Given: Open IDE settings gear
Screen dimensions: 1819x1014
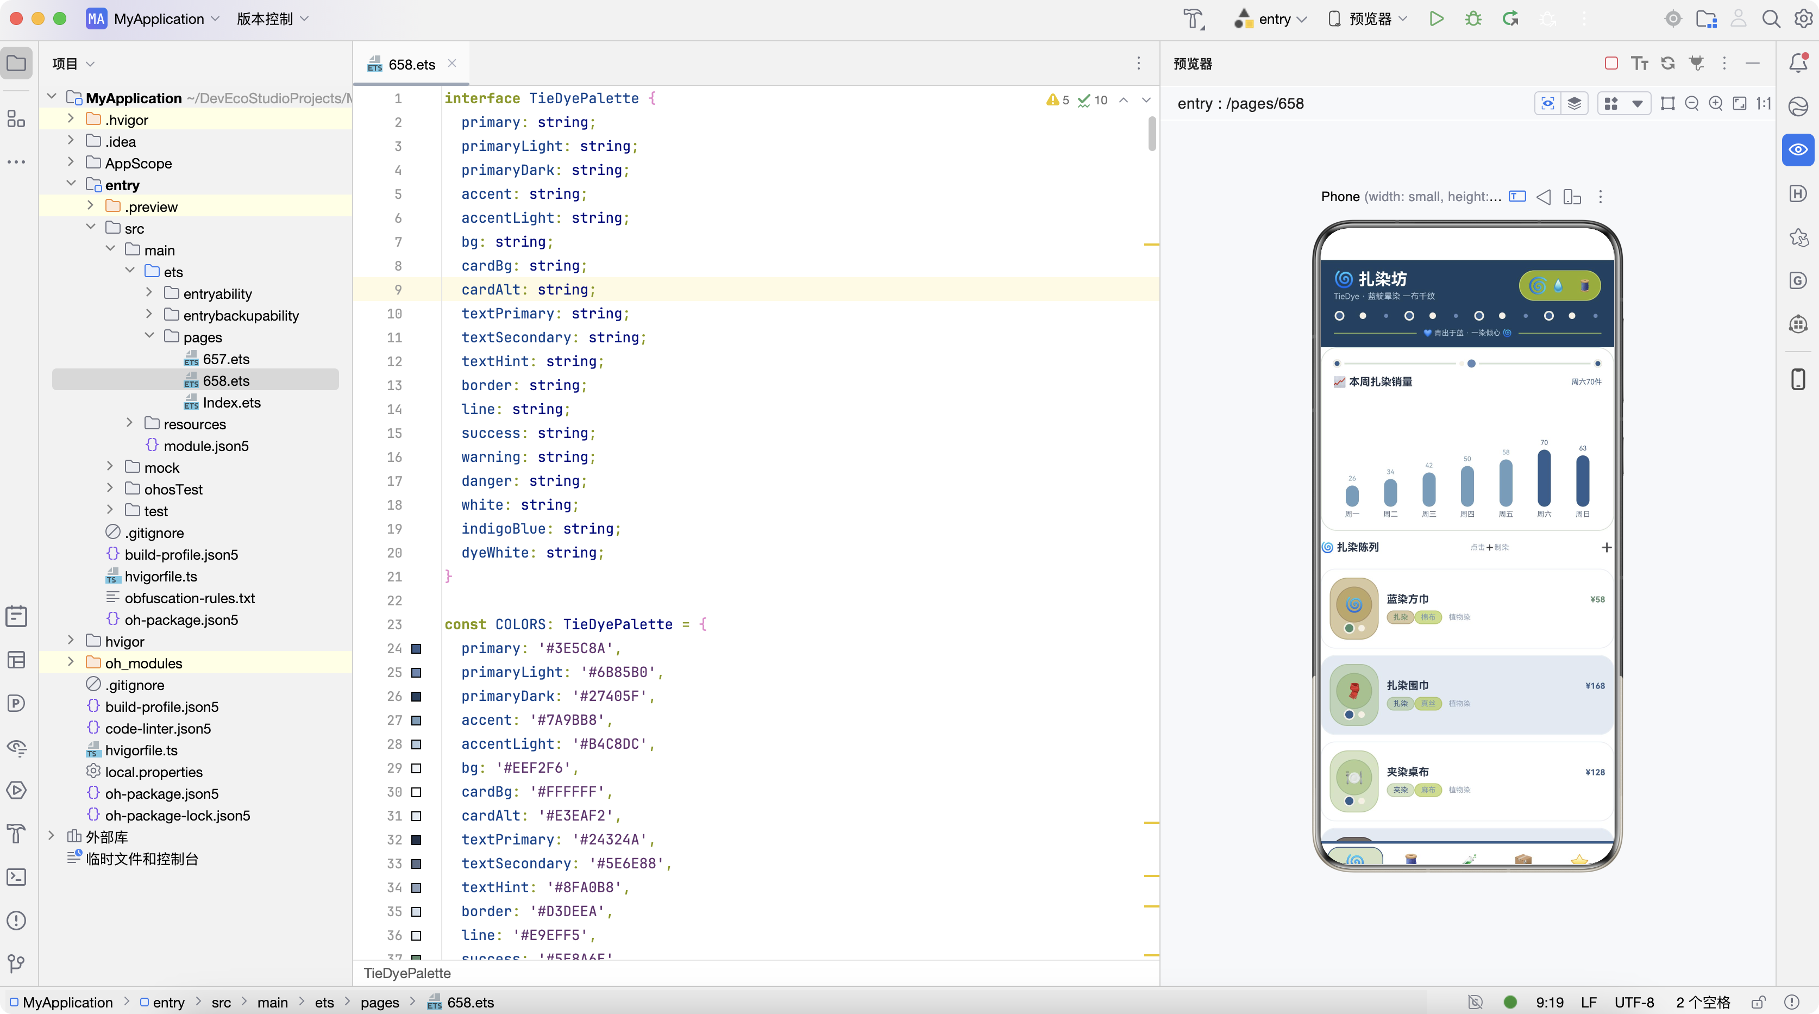Looking at the screenshot, I should (x=1803, y=19).
